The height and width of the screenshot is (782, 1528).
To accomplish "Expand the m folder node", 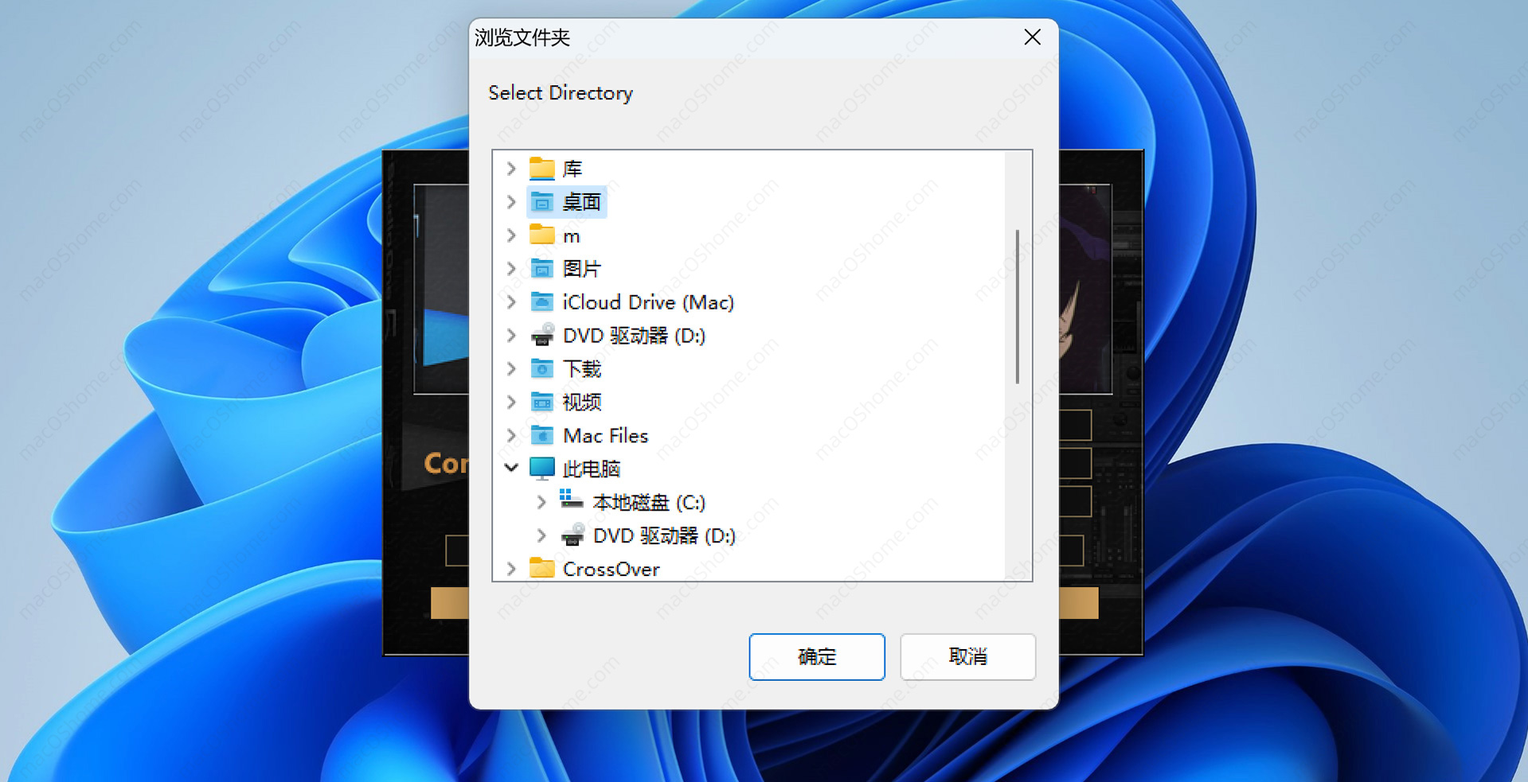I will (511, 235).
